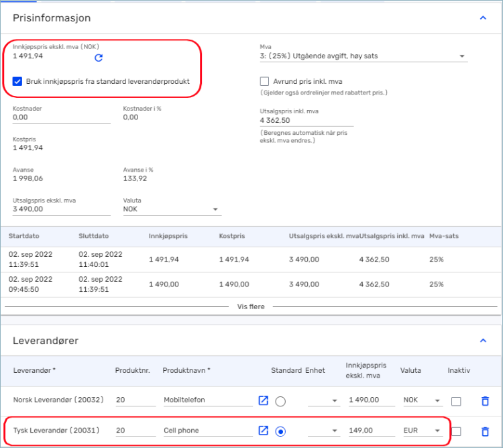Open Enhet dropdown for Tysk Leverandør
This screenshot has height=448, width=503.
(324, 431)
